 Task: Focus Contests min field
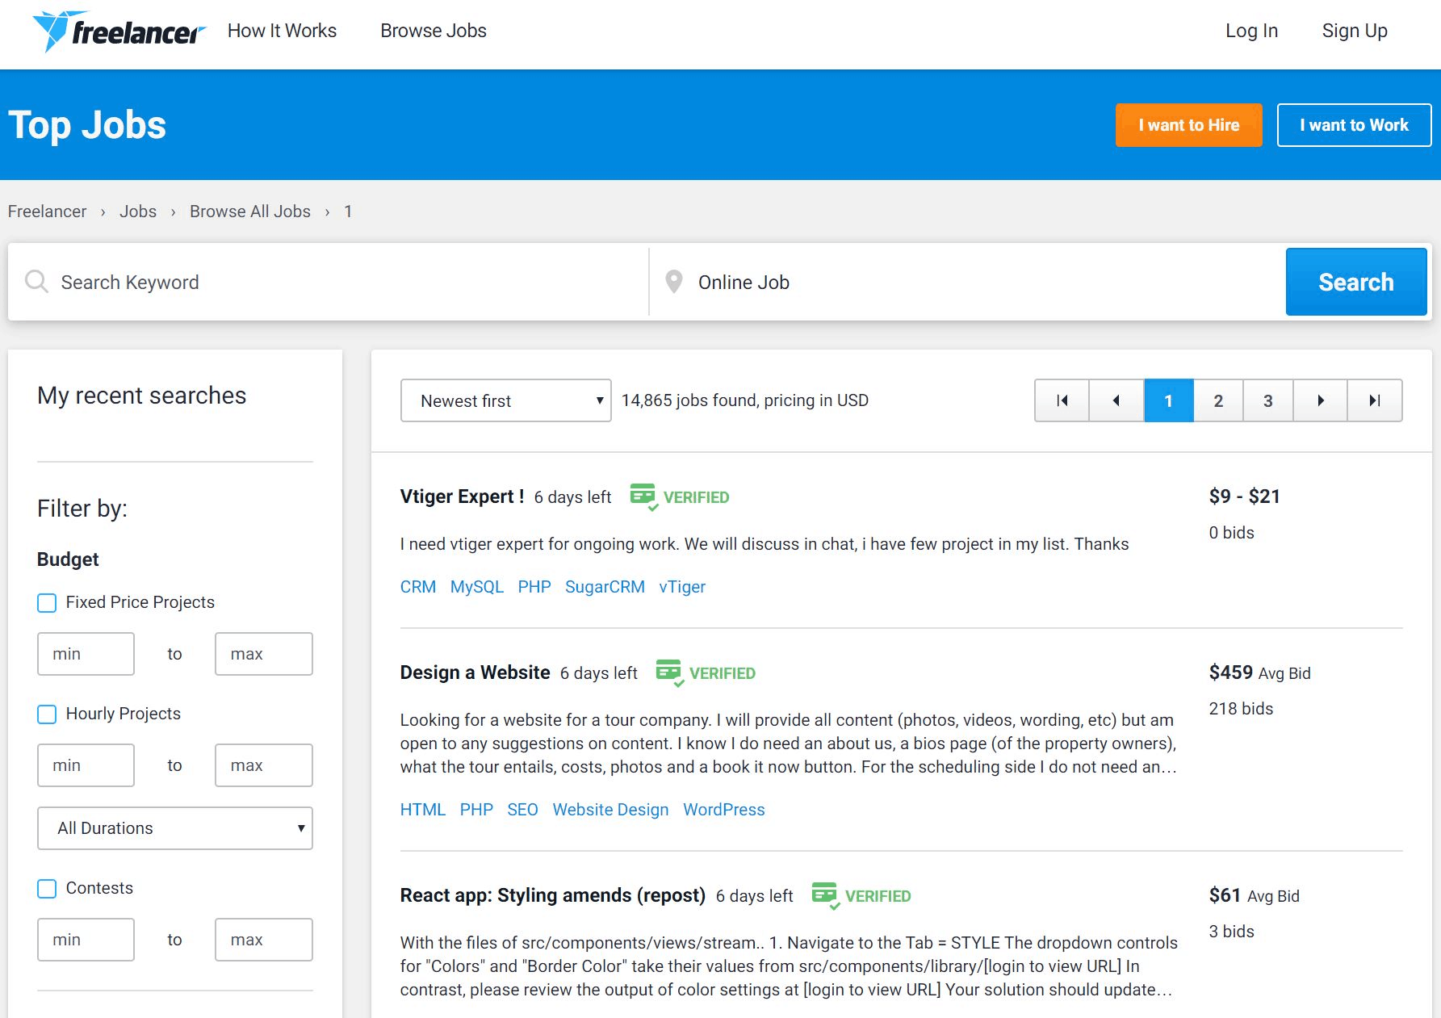point(86,940)
